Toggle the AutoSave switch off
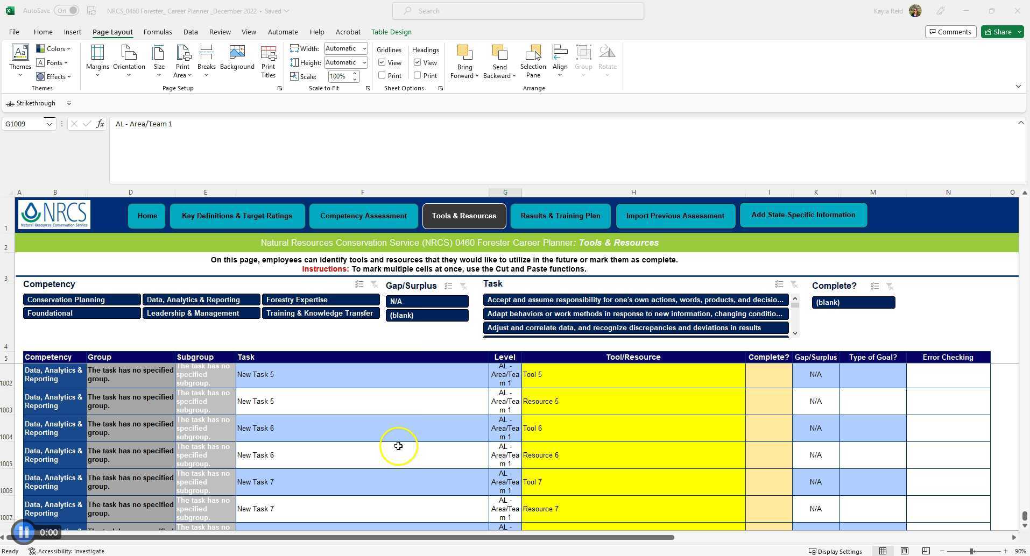Image resolution: width=1030 pixels, height=556 pixels. click(x=67, y=10)
